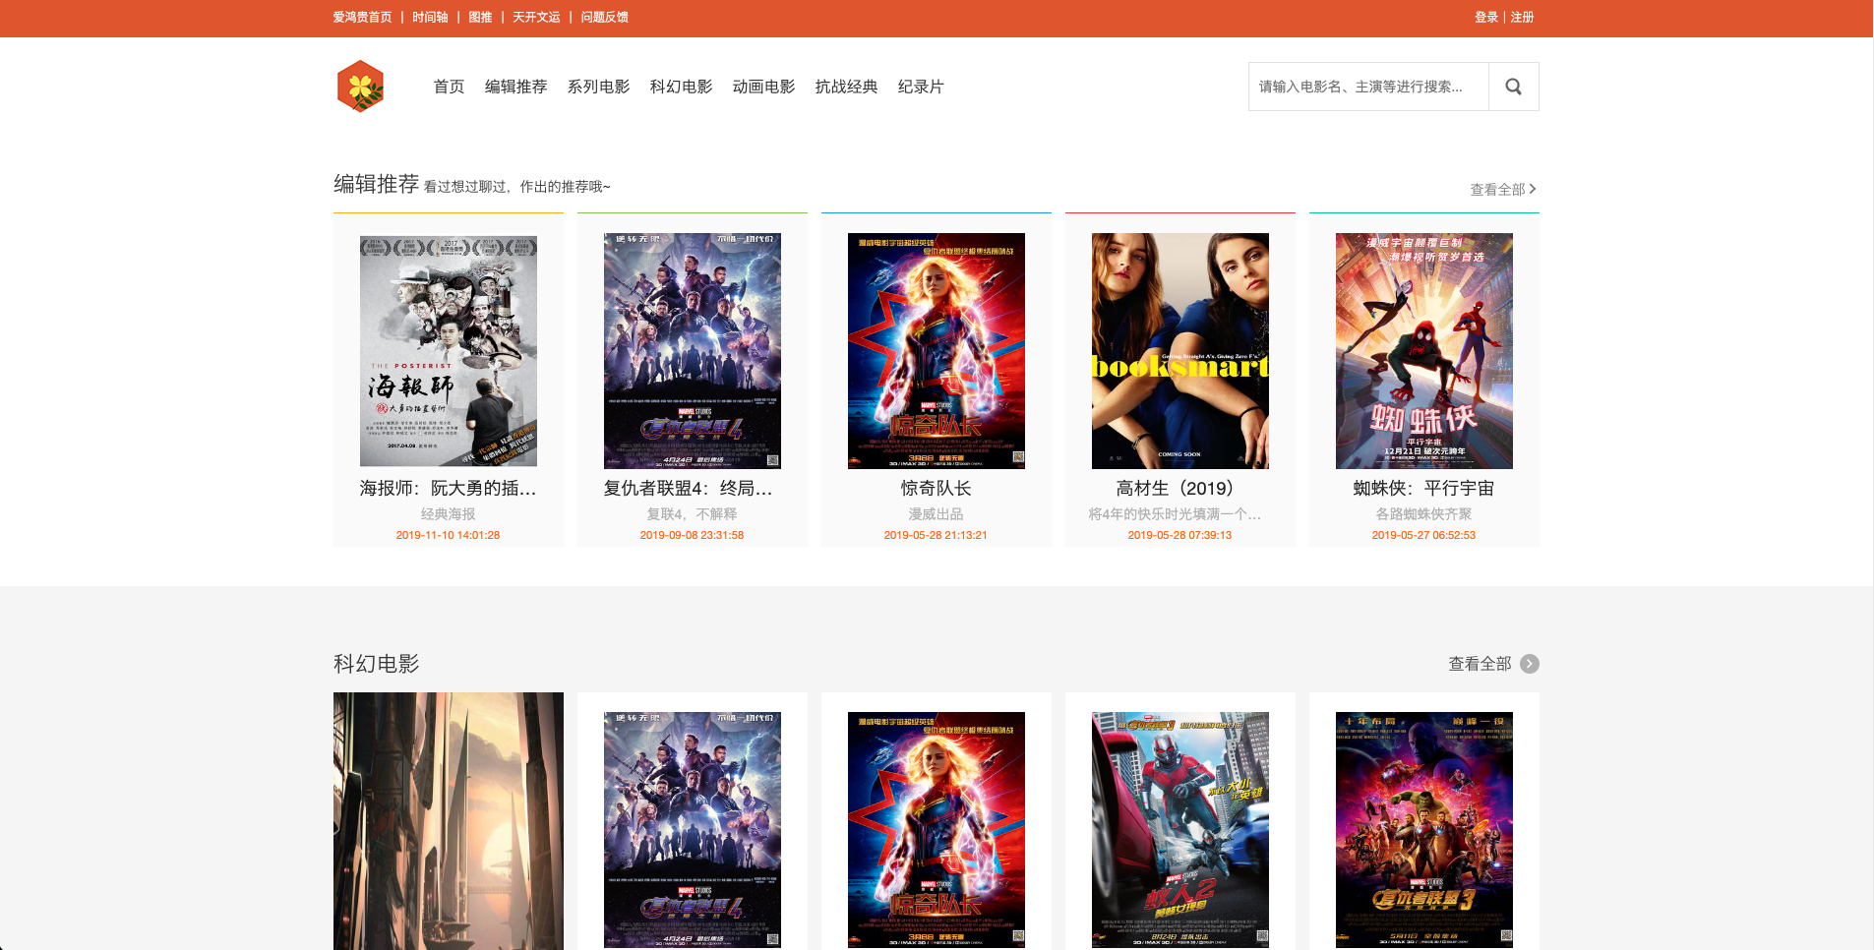Image resolution: width=1874 pixels, height=950 pixels.
Task: Click the magnifier search button
Action: coord(1513,87)
